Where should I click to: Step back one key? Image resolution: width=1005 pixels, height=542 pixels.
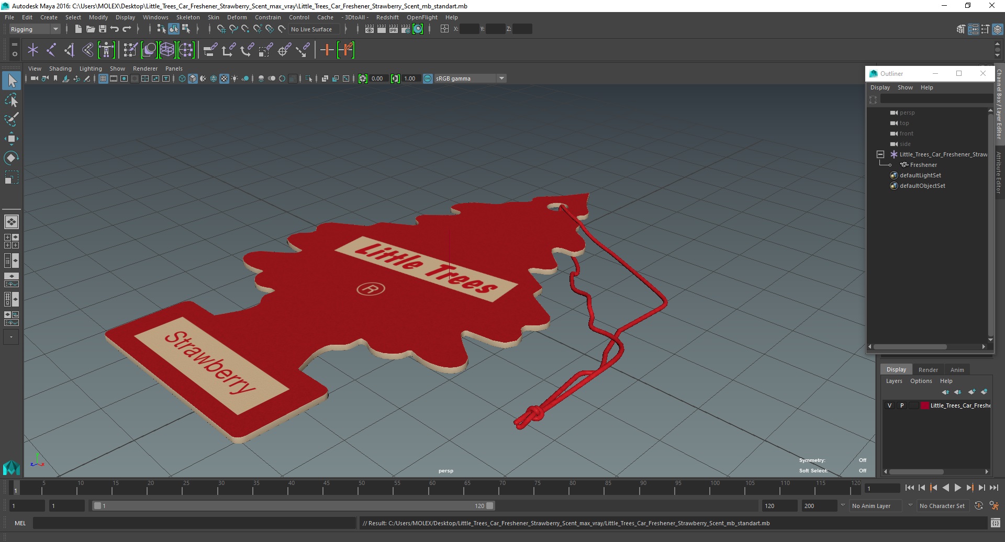click(x=933, y=488)
